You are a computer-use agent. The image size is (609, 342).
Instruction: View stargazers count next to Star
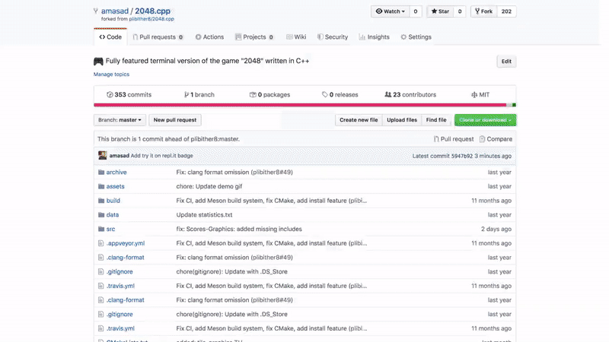460,11
